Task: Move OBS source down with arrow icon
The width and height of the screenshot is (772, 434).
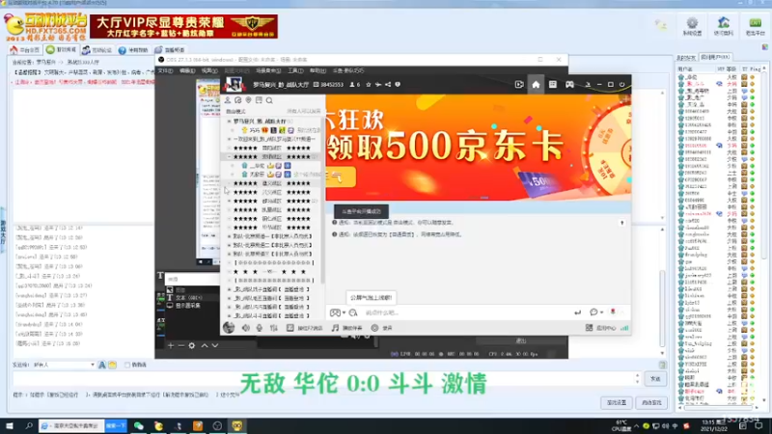Action: [x=215, y=345]
